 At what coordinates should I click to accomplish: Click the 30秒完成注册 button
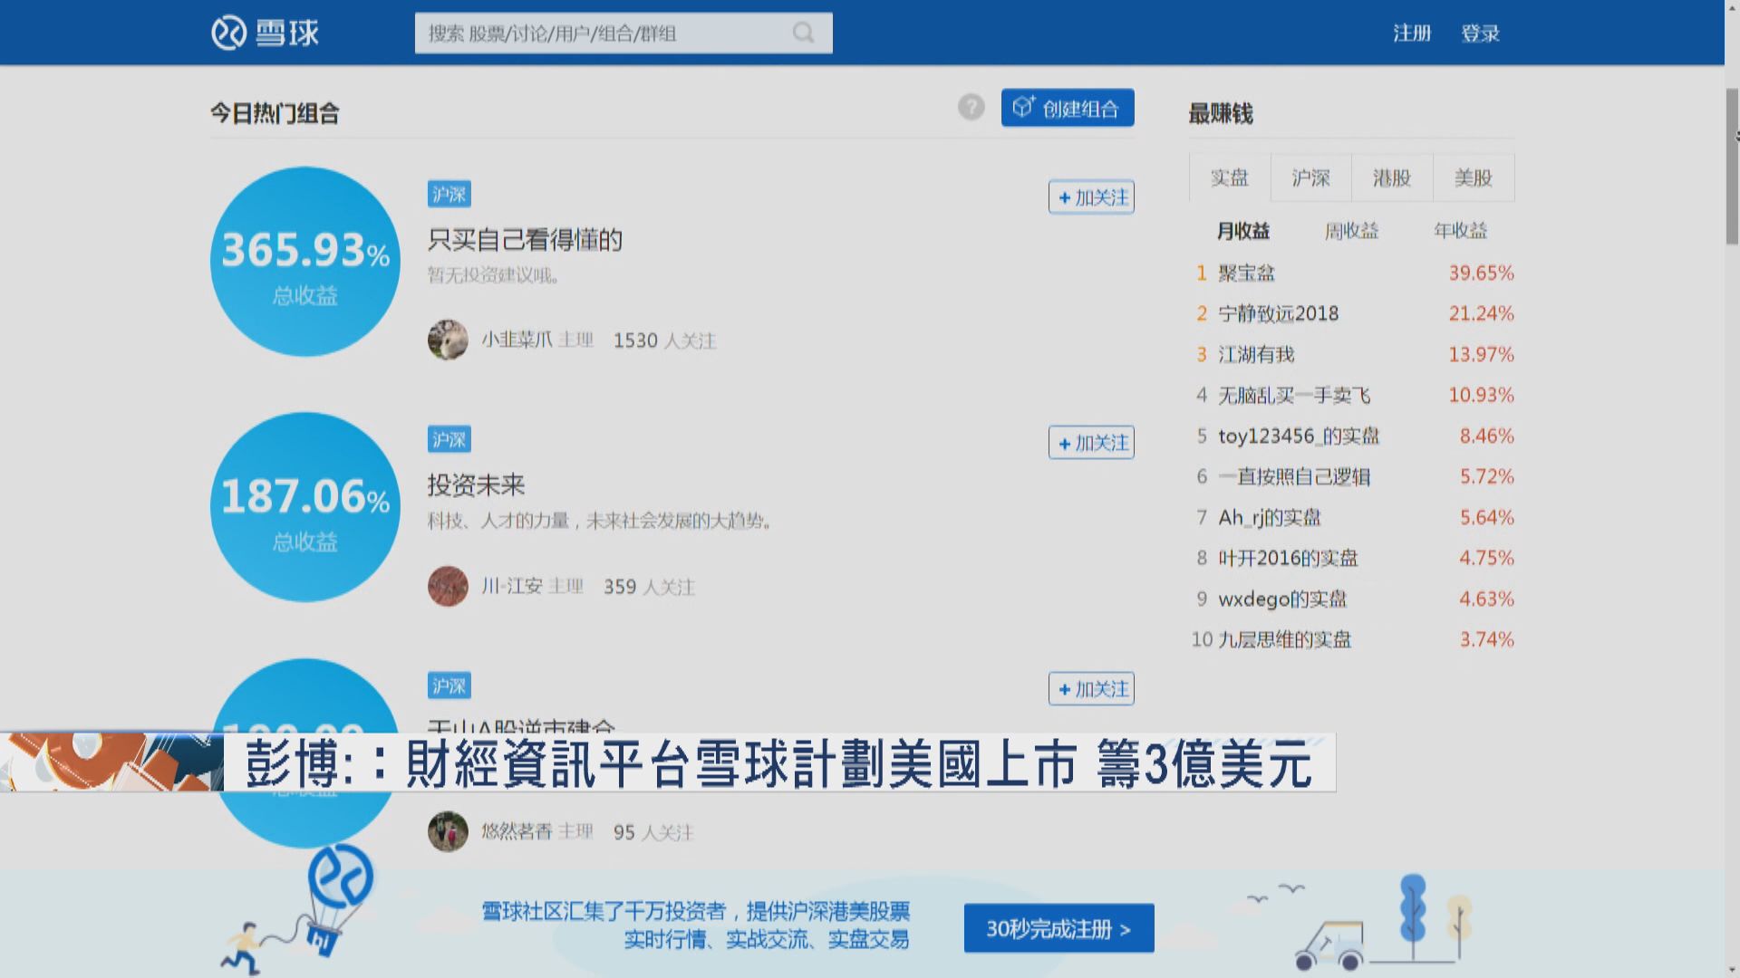pos(1058,927)
